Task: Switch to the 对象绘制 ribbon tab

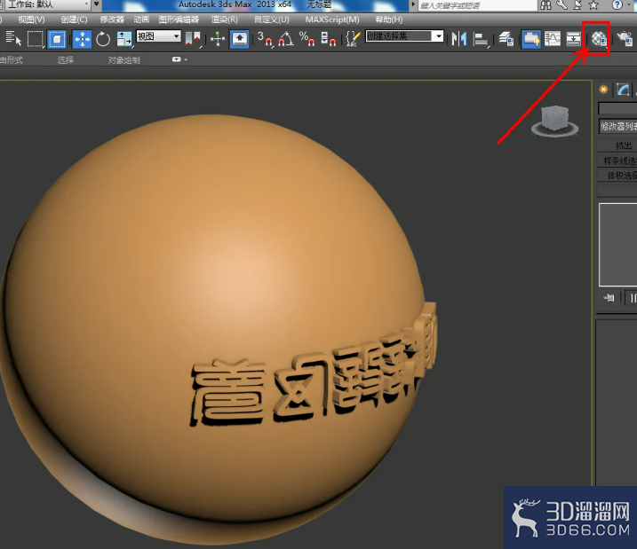Action: tap(123, 60)
